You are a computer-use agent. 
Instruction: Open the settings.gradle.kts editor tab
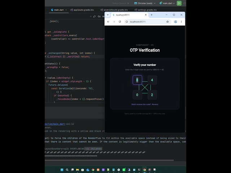point(145,10)
